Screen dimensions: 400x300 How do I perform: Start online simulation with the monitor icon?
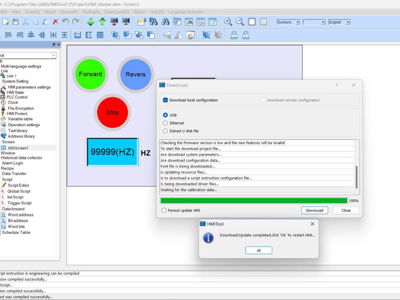click(x=126, y=22)
